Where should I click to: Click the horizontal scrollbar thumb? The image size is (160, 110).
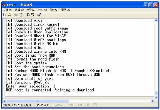click(x=38, y=101)
